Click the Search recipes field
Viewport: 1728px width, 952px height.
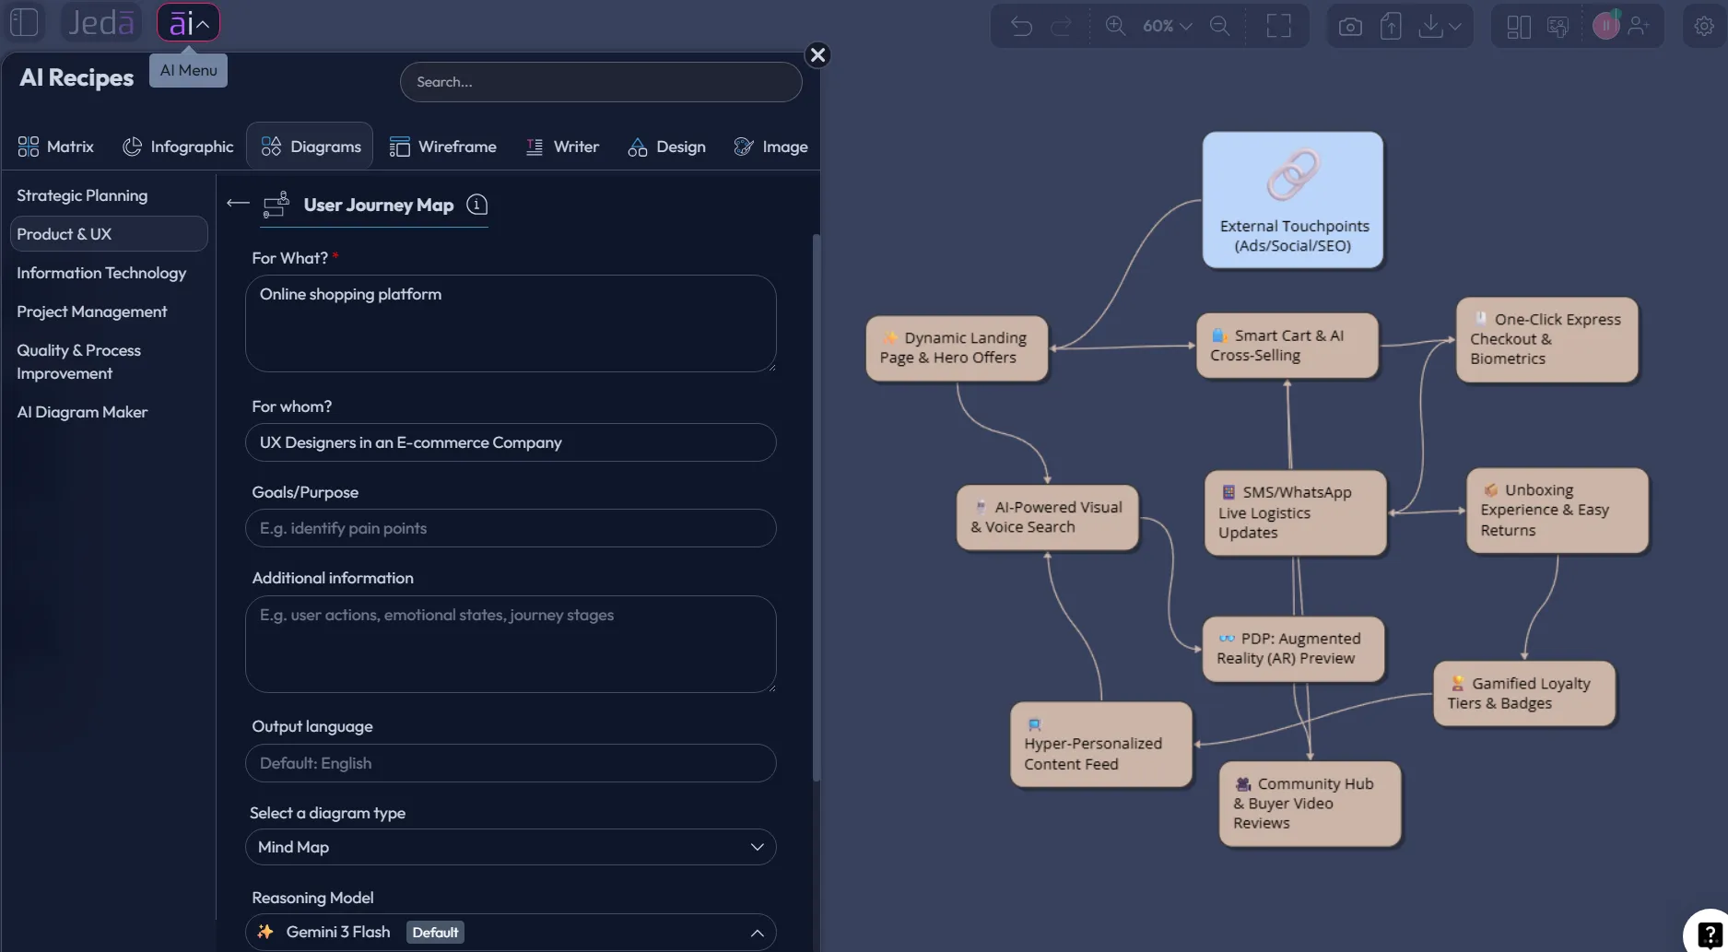point(601,82)
